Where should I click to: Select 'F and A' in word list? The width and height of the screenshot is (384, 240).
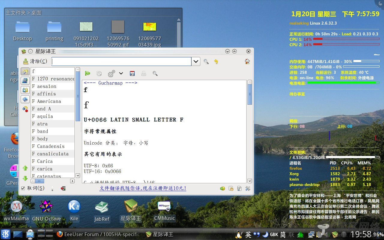[x=53, y=109]
